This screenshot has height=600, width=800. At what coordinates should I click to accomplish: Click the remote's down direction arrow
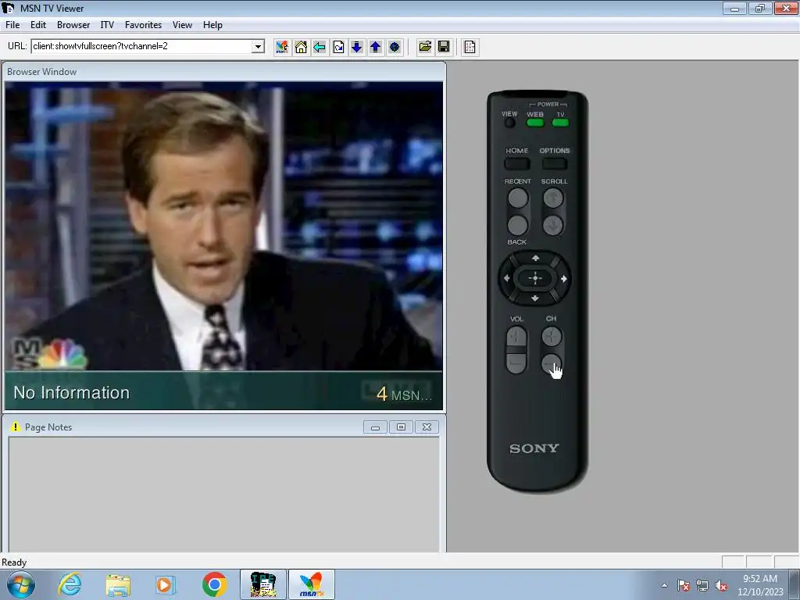click(x=535, y=298)
